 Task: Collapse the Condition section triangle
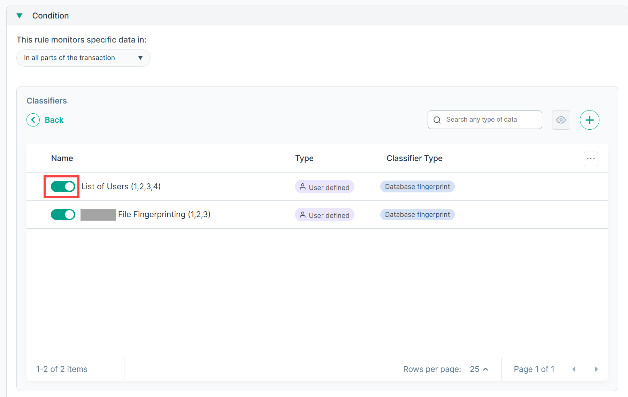click(x=20, y=16)
